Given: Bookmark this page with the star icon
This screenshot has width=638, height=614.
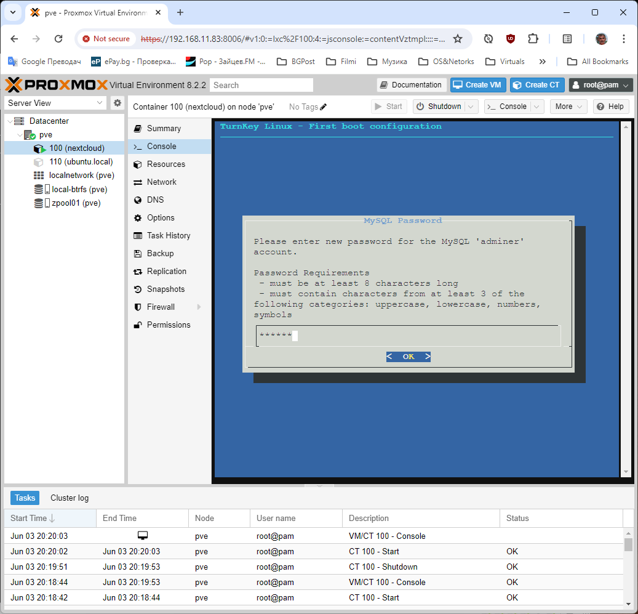Looking at the screenshot, I should 458,39.
